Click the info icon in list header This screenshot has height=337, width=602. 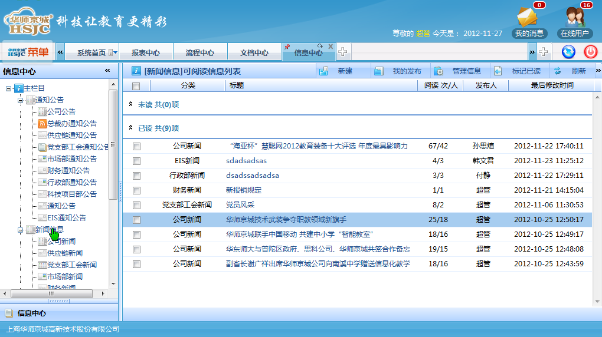(136, 71)
